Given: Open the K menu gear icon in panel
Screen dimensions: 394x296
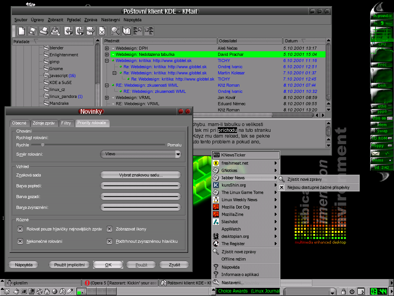Looking at the screenshot, I should coord(7,291).
